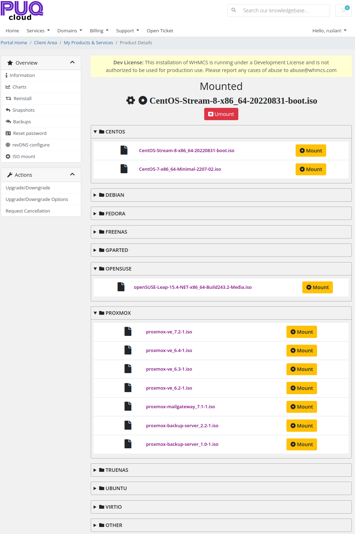Click Request Cancellation link

click(x=41, y=211)
